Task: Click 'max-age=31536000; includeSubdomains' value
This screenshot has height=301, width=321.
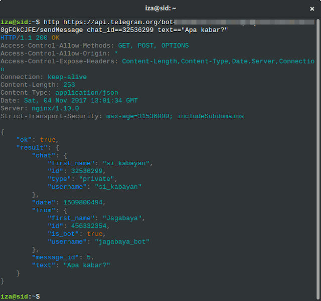Action: [x=175, y=116]
